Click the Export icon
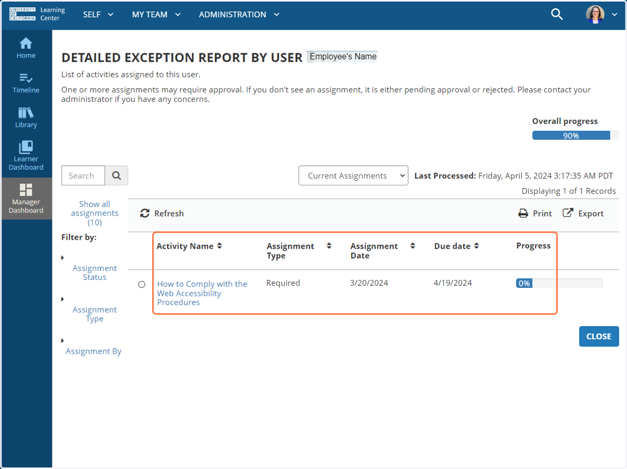627x469 pixels. pyautogui.click(x=568, y=213)
